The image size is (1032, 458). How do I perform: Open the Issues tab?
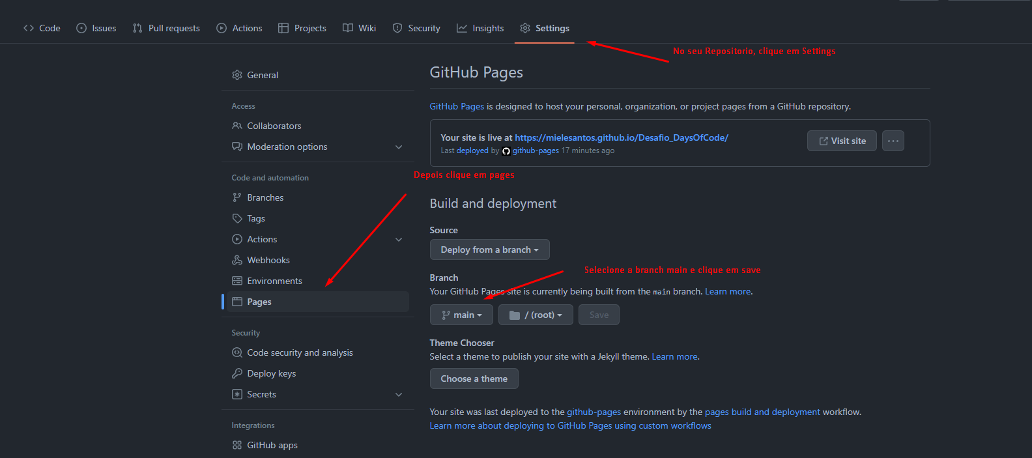[96, 28]
